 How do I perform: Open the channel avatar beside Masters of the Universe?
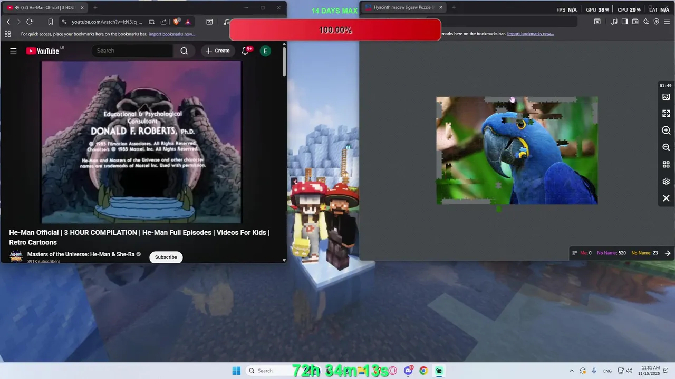[16, 256]
